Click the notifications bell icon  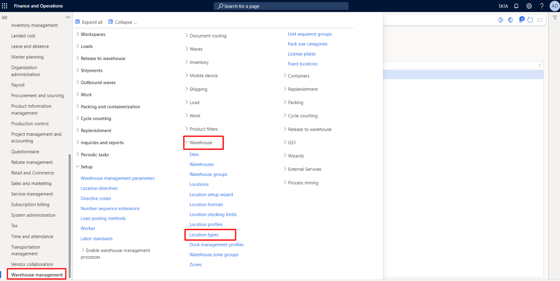click(516, 6)
